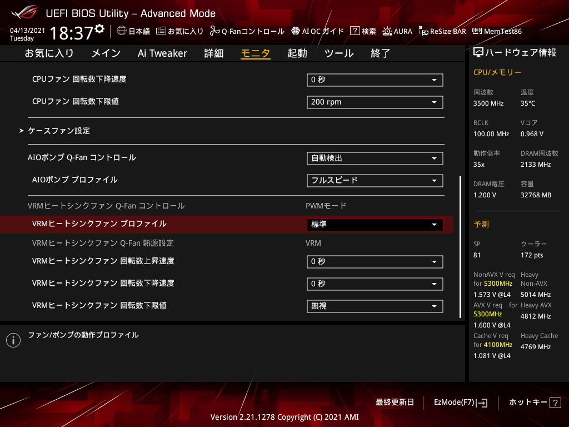This screenshot has width=569, height=427.
Task: Open Ai Tweaker tab
Action: (162, 53)
